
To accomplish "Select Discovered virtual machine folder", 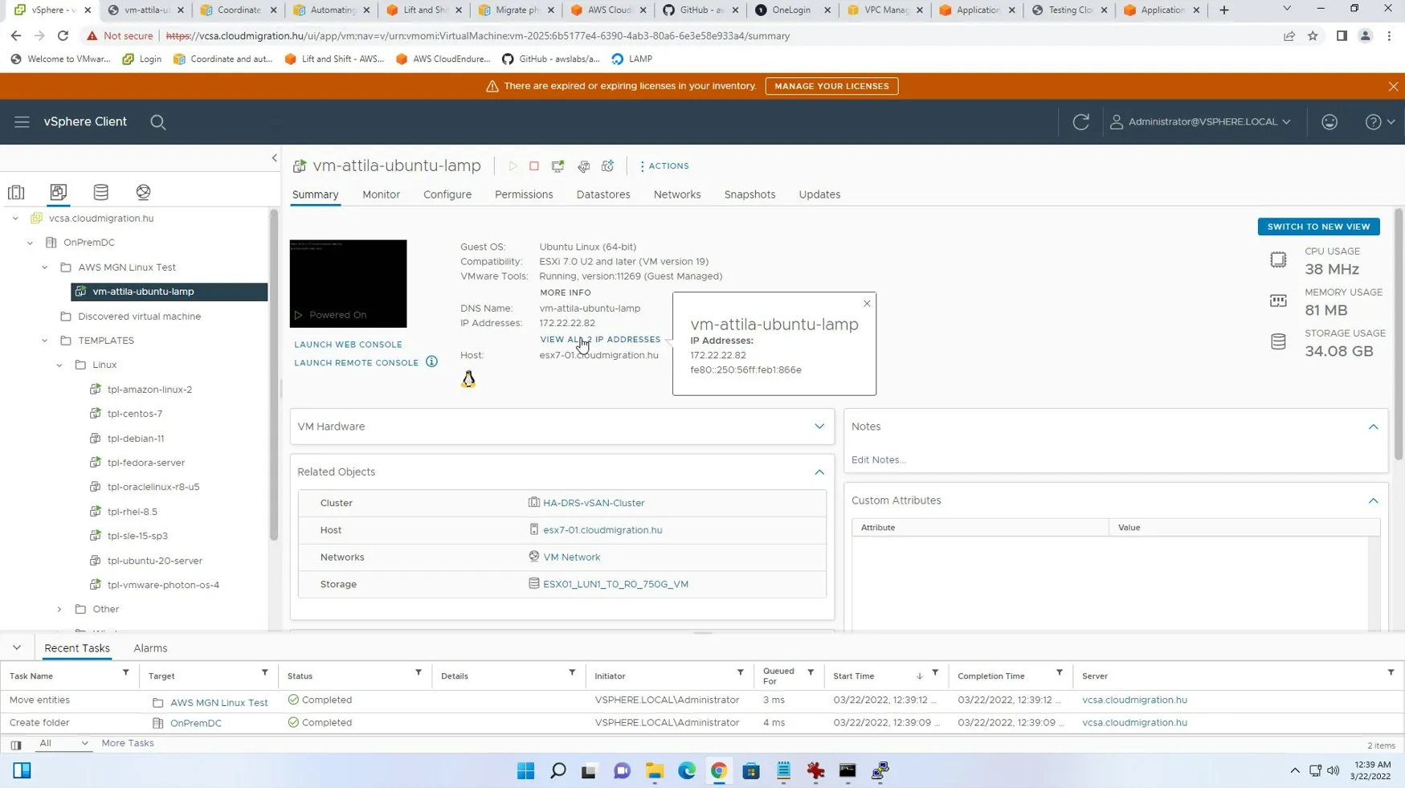I will click(x=139, y=316).
